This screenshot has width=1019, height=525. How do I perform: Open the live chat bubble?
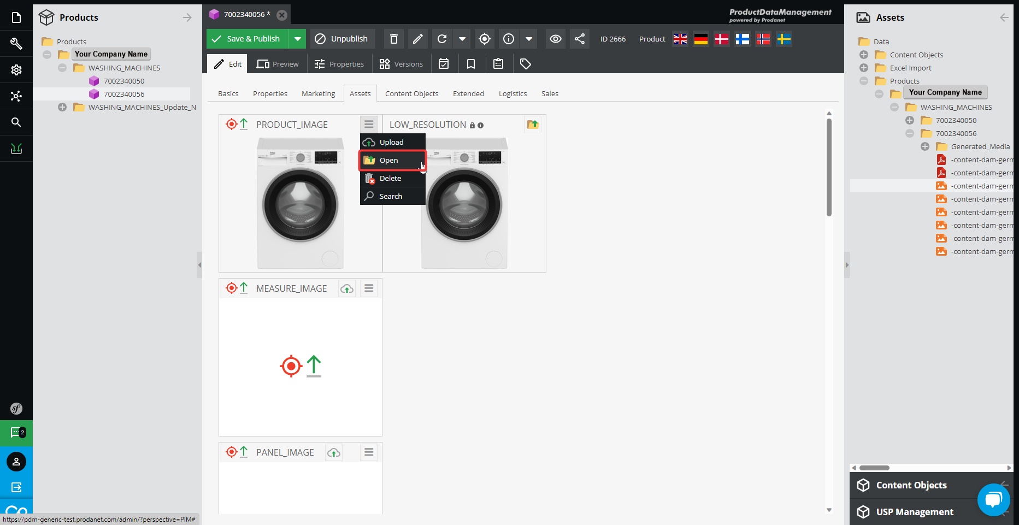tap(993, 499)
